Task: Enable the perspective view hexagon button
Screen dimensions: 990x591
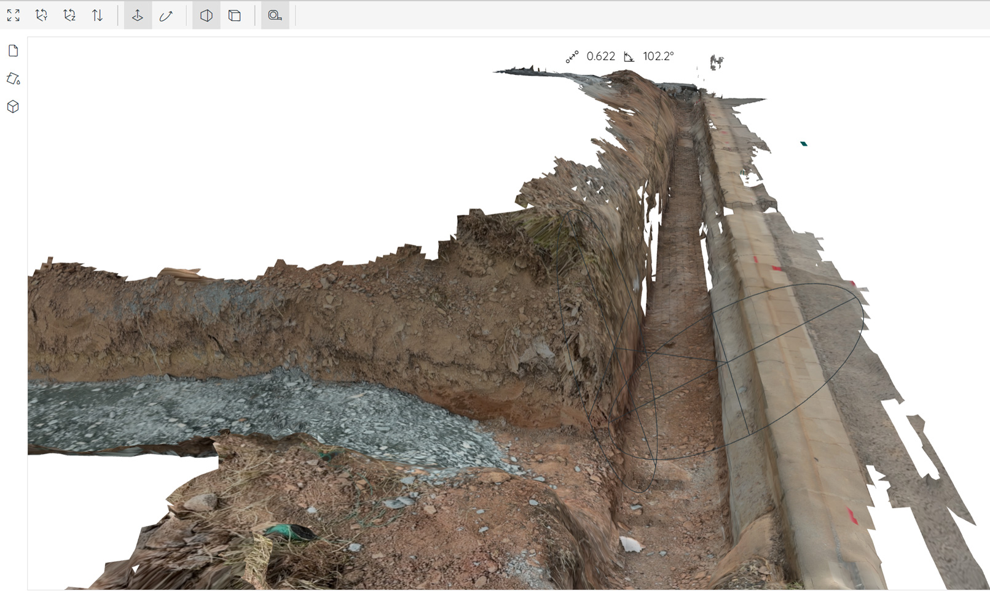Action: [x=206, y=16]
